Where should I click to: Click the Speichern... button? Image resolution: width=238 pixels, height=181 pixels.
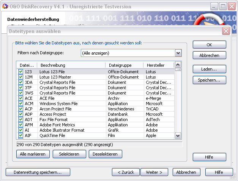coord(209,80)
